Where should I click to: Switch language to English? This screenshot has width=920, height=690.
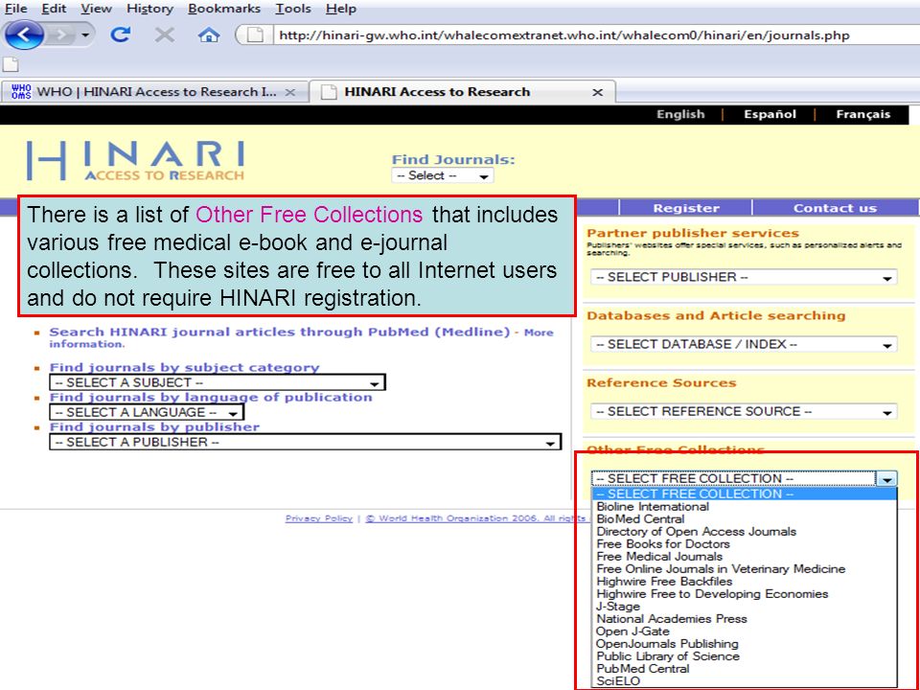click(680, 114)
